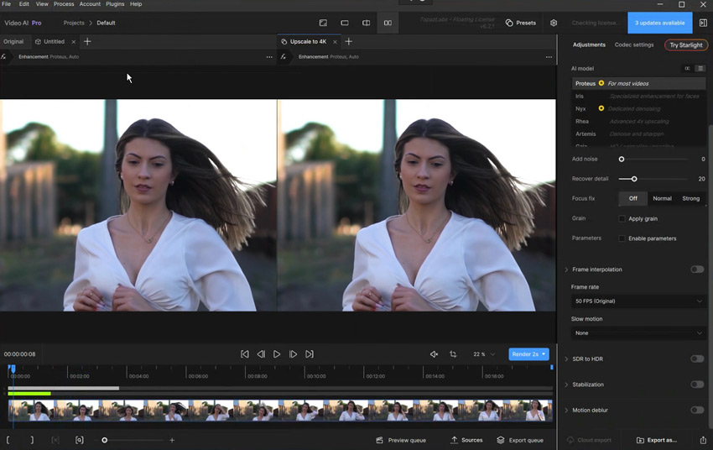Open the File menu

point(7,3)
